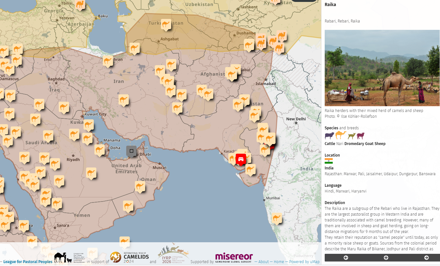Click the maroon sheep species icon
The height and width of the screenshot is (266, 440).
pos(361,135)
